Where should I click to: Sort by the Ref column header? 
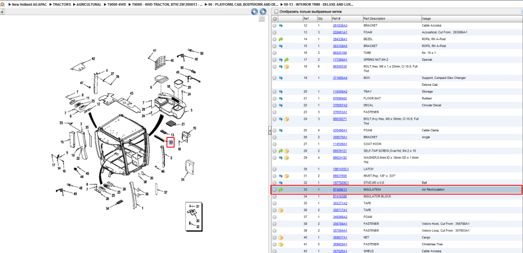click(x=310, y=19)
